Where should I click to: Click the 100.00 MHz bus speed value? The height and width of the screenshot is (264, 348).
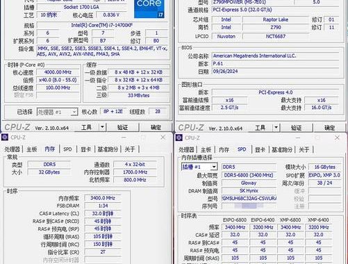point(58,88)
